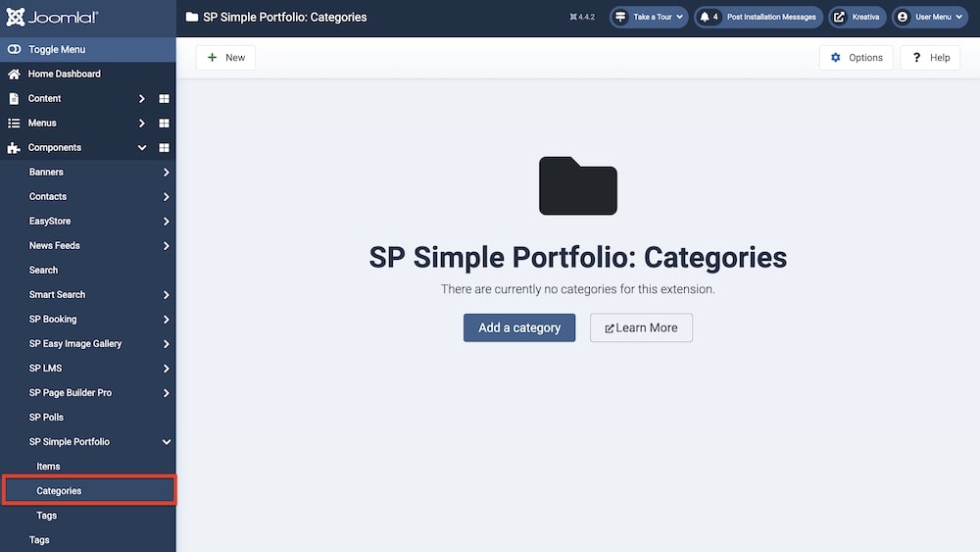This screenshot has width=980, height=552.
Task: Click the large folder icon
Action: [578, 186]
